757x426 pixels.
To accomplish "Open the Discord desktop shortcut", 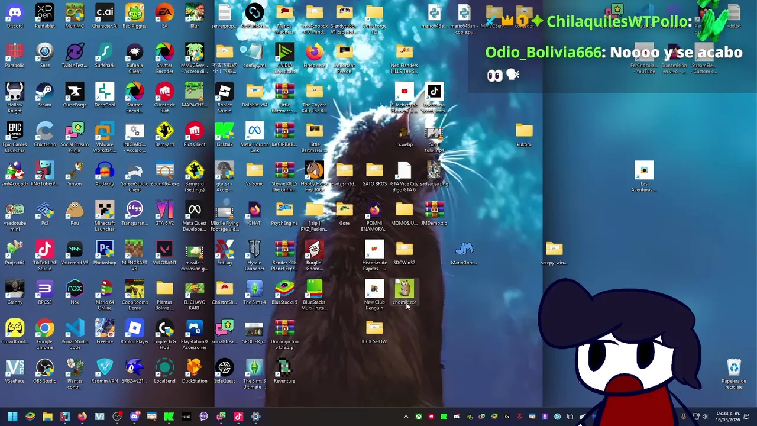I will coord(15,16).
